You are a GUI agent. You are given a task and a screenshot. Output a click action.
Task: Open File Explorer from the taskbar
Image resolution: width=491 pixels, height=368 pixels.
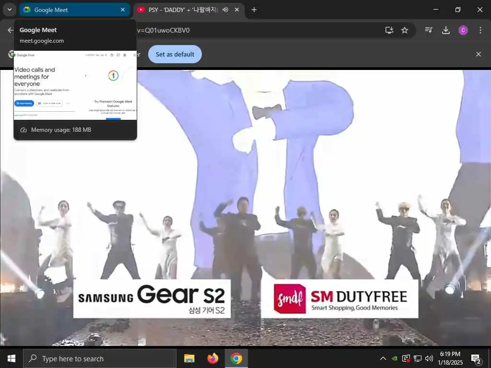pyautogui.click(x=189, y=358)
